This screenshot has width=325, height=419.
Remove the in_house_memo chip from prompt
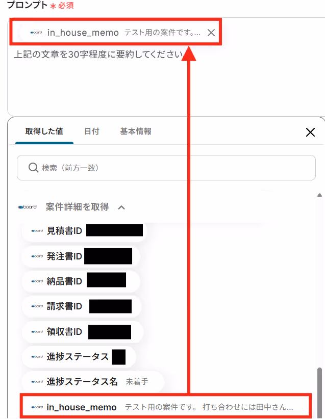211,33
